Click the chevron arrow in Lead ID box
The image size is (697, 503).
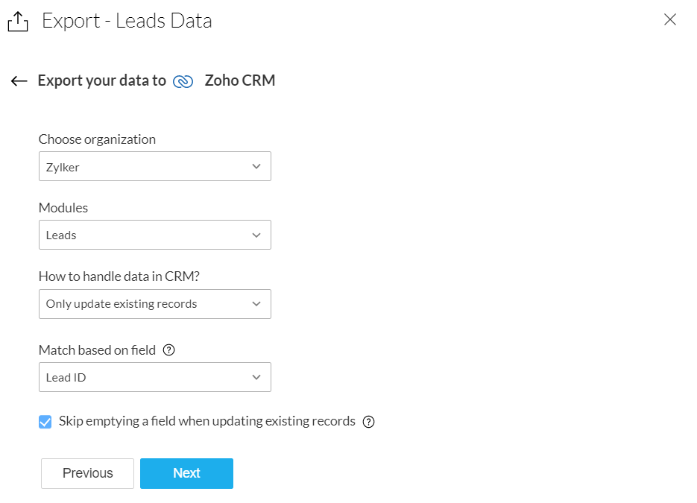[256, 377]
